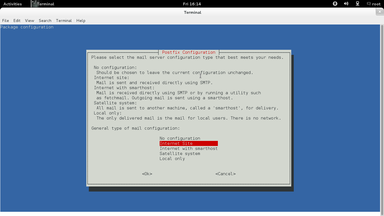Click the Terminal window title bar

pyautogui.click(x=193, y=12)
